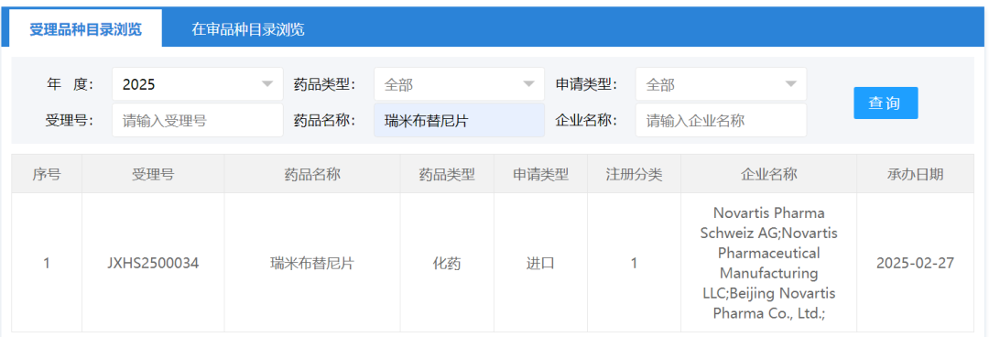Image resolution: width=989 pixels, height=337 pixels.
Task: Select the 进口 cell
Action: (540, 263)
